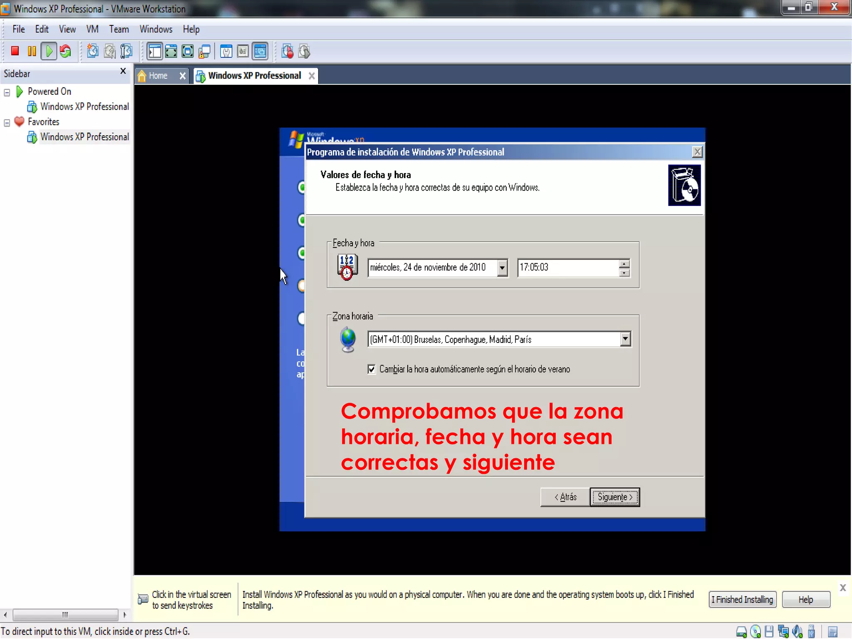This screenshot has width=852, height=639.
Task: Open the VM menu
Action: pos(92,29)
